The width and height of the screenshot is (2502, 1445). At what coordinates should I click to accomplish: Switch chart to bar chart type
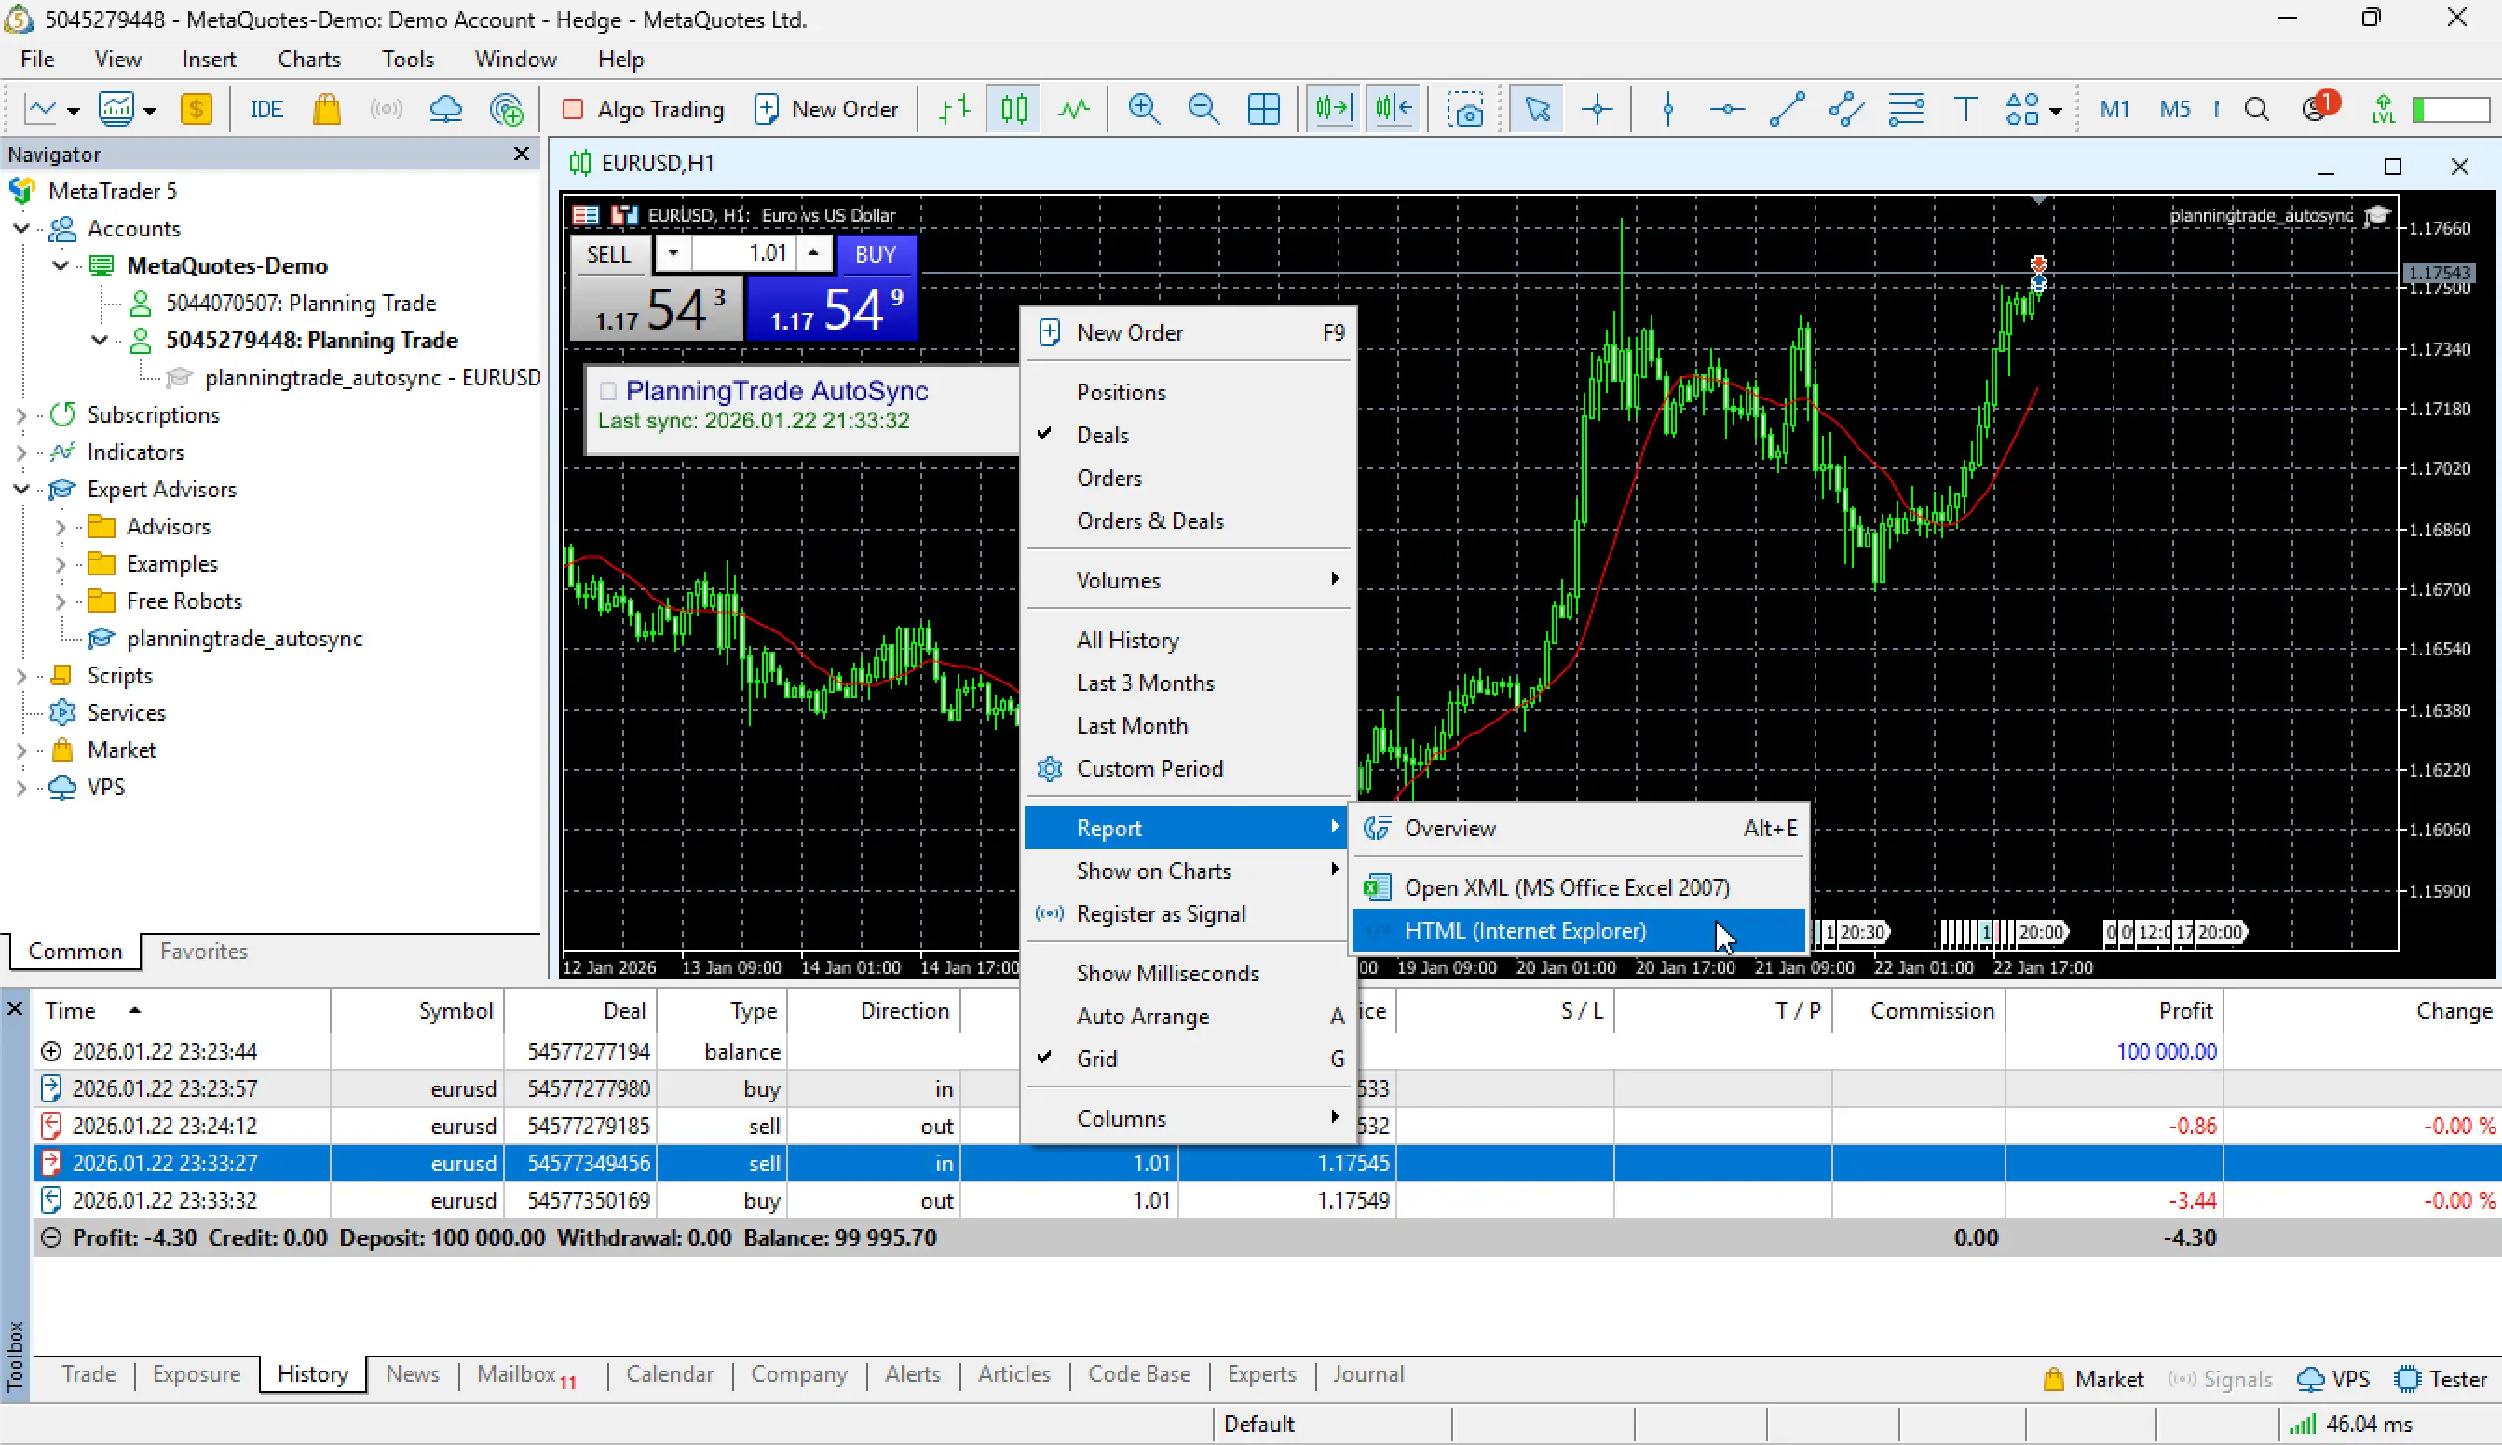(954, 109)
